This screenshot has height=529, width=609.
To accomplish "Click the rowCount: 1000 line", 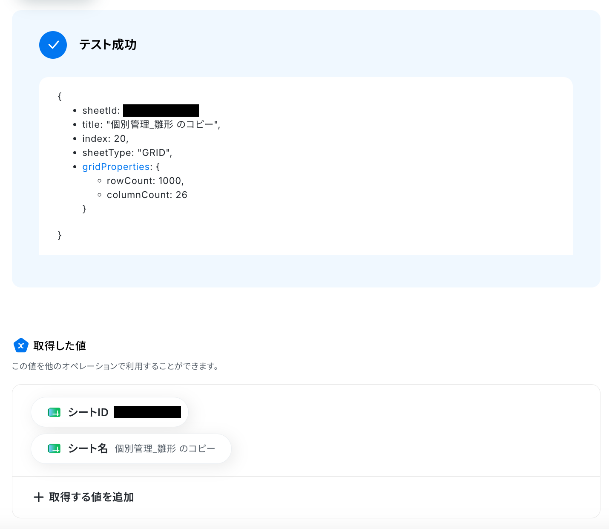I will (145, 181).
